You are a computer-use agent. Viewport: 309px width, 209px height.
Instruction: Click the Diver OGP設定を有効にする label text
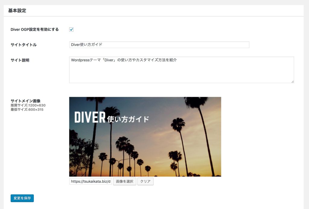(x=35, y=30)
